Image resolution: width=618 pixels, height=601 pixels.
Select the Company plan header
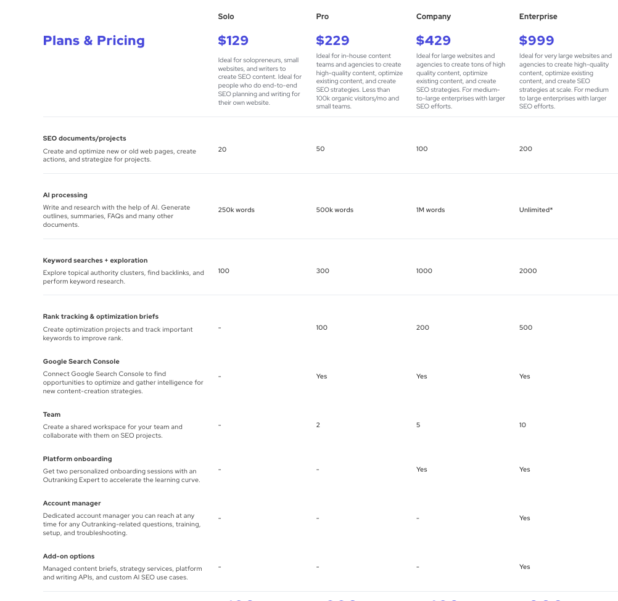click(433, 17)
